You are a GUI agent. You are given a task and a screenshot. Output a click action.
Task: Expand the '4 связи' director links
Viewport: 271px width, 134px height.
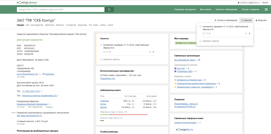pos(49,107)
